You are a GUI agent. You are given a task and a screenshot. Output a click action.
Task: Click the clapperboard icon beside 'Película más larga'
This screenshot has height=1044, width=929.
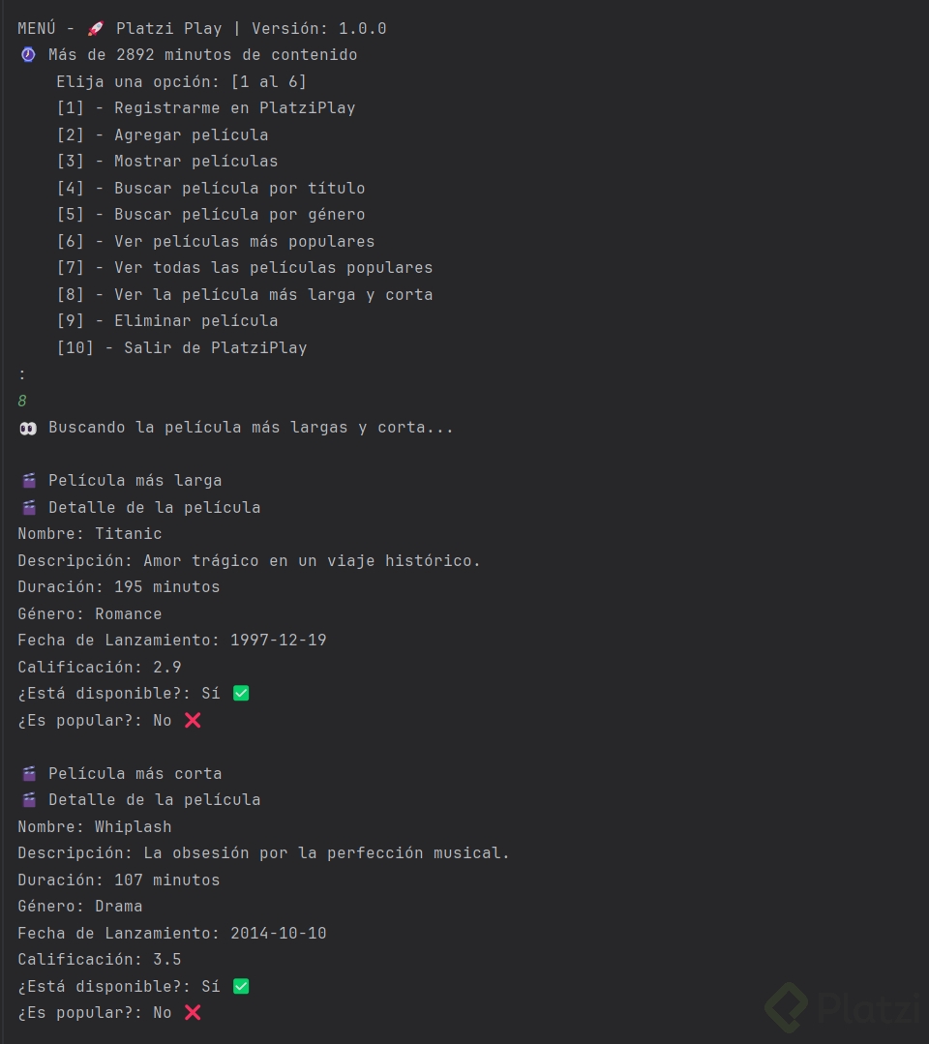pos(29,480)
